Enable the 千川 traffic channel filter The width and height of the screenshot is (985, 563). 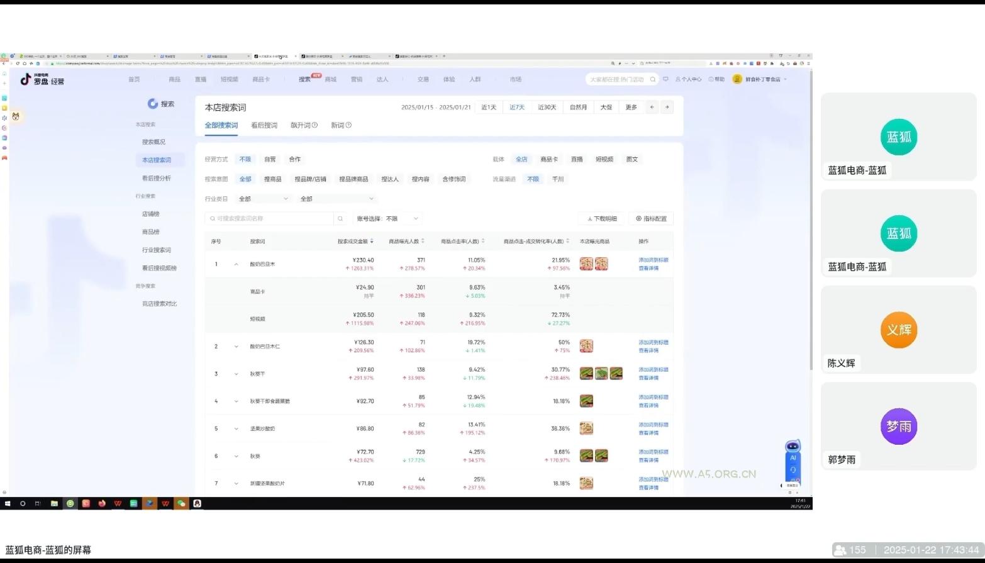[557, 179]
